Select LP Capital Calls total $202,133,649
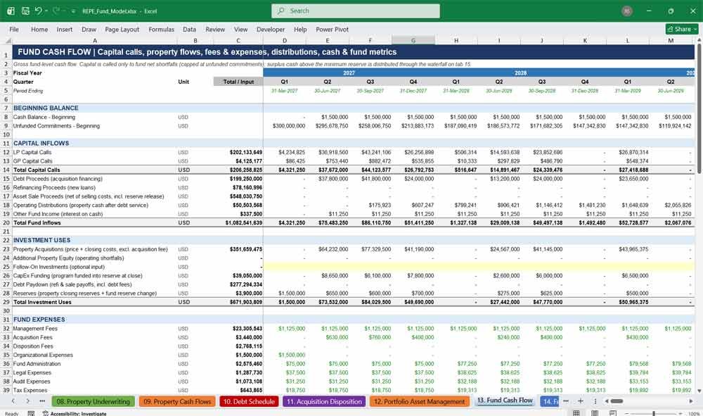Image resolution: width=703 pixels, height=416 pixels. pyautogui.click(x=238, y=152)
